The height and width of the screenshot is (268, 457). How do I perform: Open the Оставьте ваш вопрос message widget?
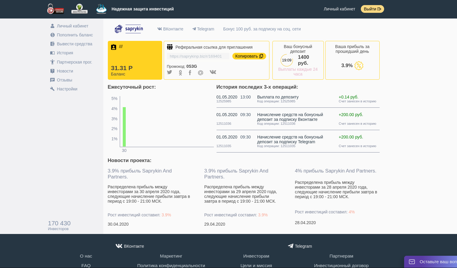coord(432,262)
